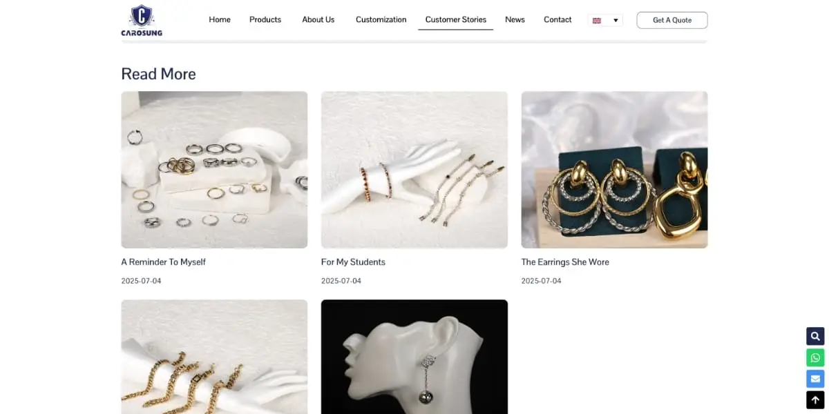The height and width of the screenshot is (414, 829).
Task: Click the gold hoop earrings thumbnail
Action: click(x=614, y=170)
